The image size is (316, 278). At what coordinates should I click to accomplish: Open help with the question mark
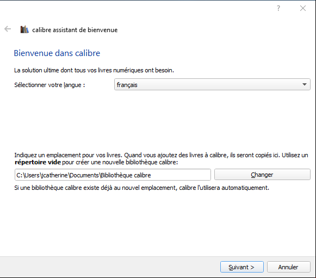click(278, 8)
